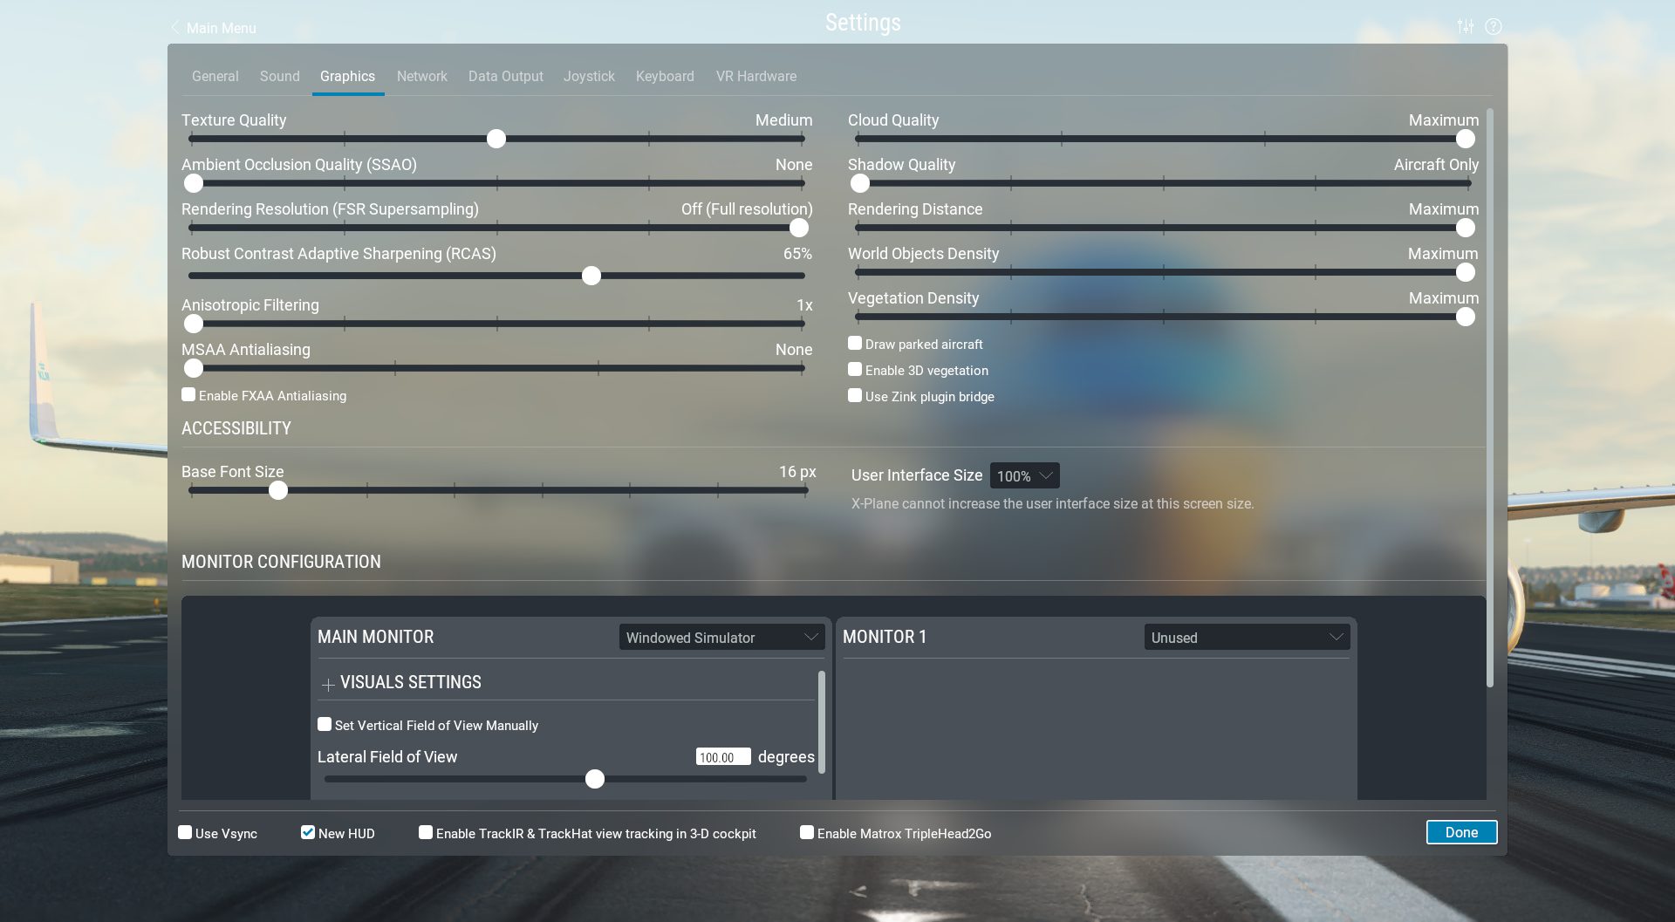
Task: Enable 3D vegetation checkbox
Action: (855, 370)
